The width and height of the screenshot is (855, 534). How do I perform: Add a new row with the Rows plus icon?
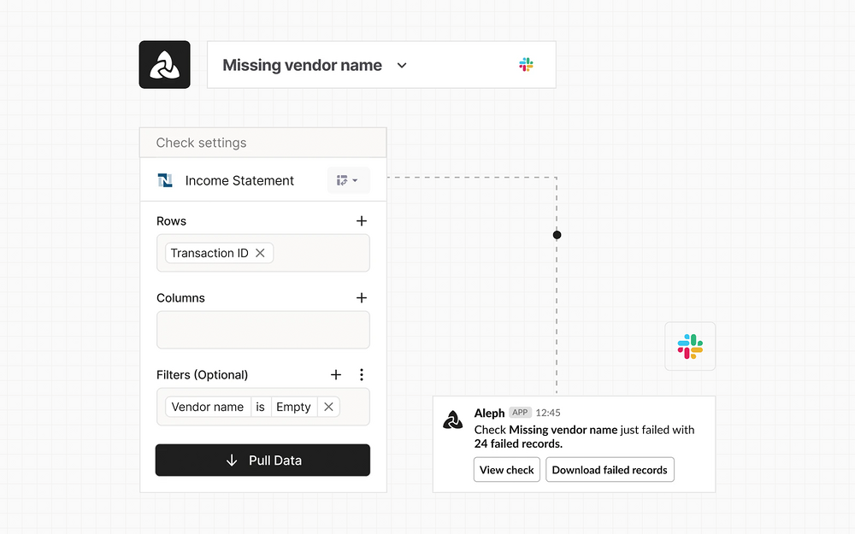[x=362, y=220]
